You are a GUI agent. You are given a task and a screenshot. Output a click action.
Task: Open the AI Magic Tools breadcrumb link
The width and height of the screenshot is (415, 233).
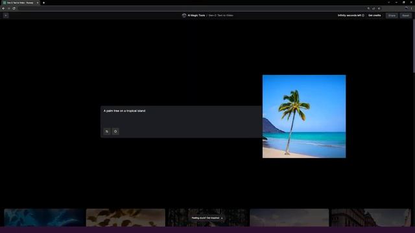click(x=196, y=16)
